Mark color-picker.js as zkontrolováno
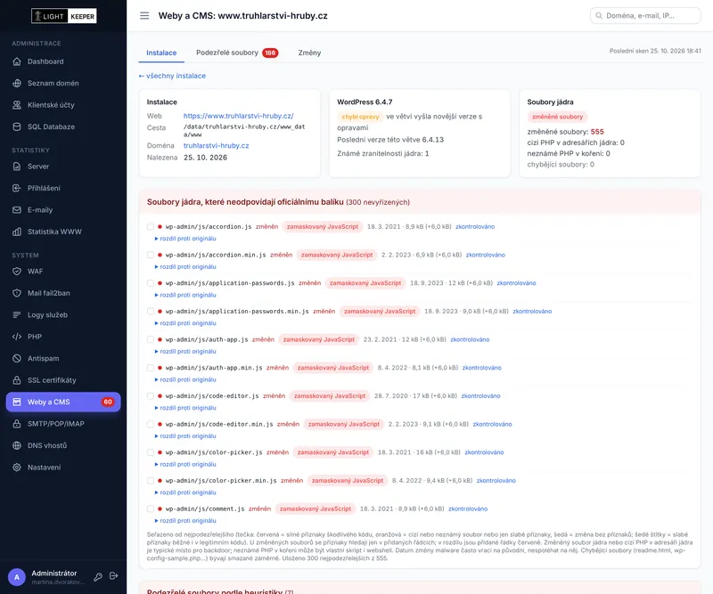The width and height of the screenshot is (713, 594). pos(484,452)
